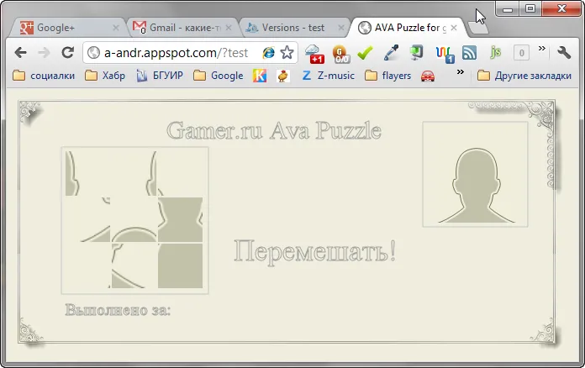The image size is (585, 368).
Task: Select the AVA Puzzle tab
Action: point(406,28)
